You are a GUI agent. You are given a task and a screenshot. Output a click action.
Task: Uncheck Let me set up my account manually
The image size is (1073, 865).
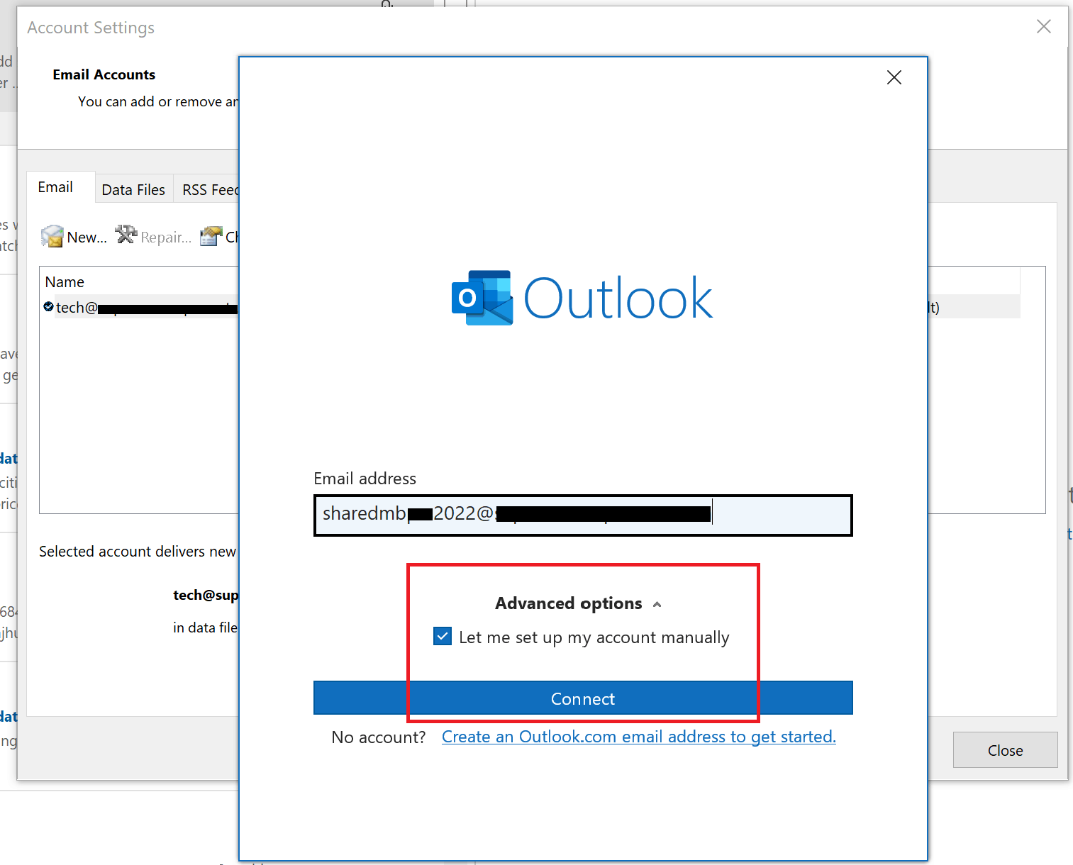(x=442, y=636)
